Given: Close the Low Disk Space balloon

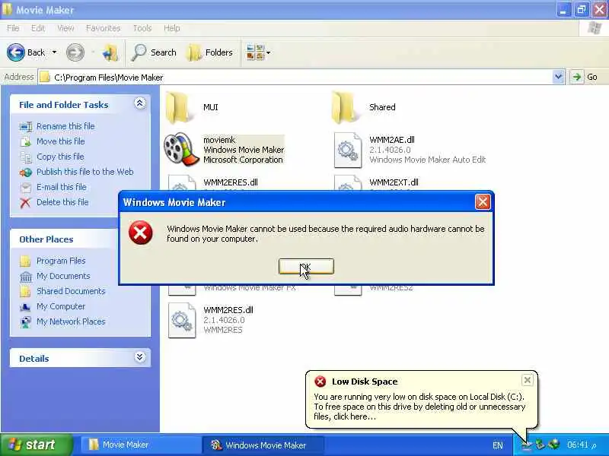Looking at the screenshot, I should 527,380.
